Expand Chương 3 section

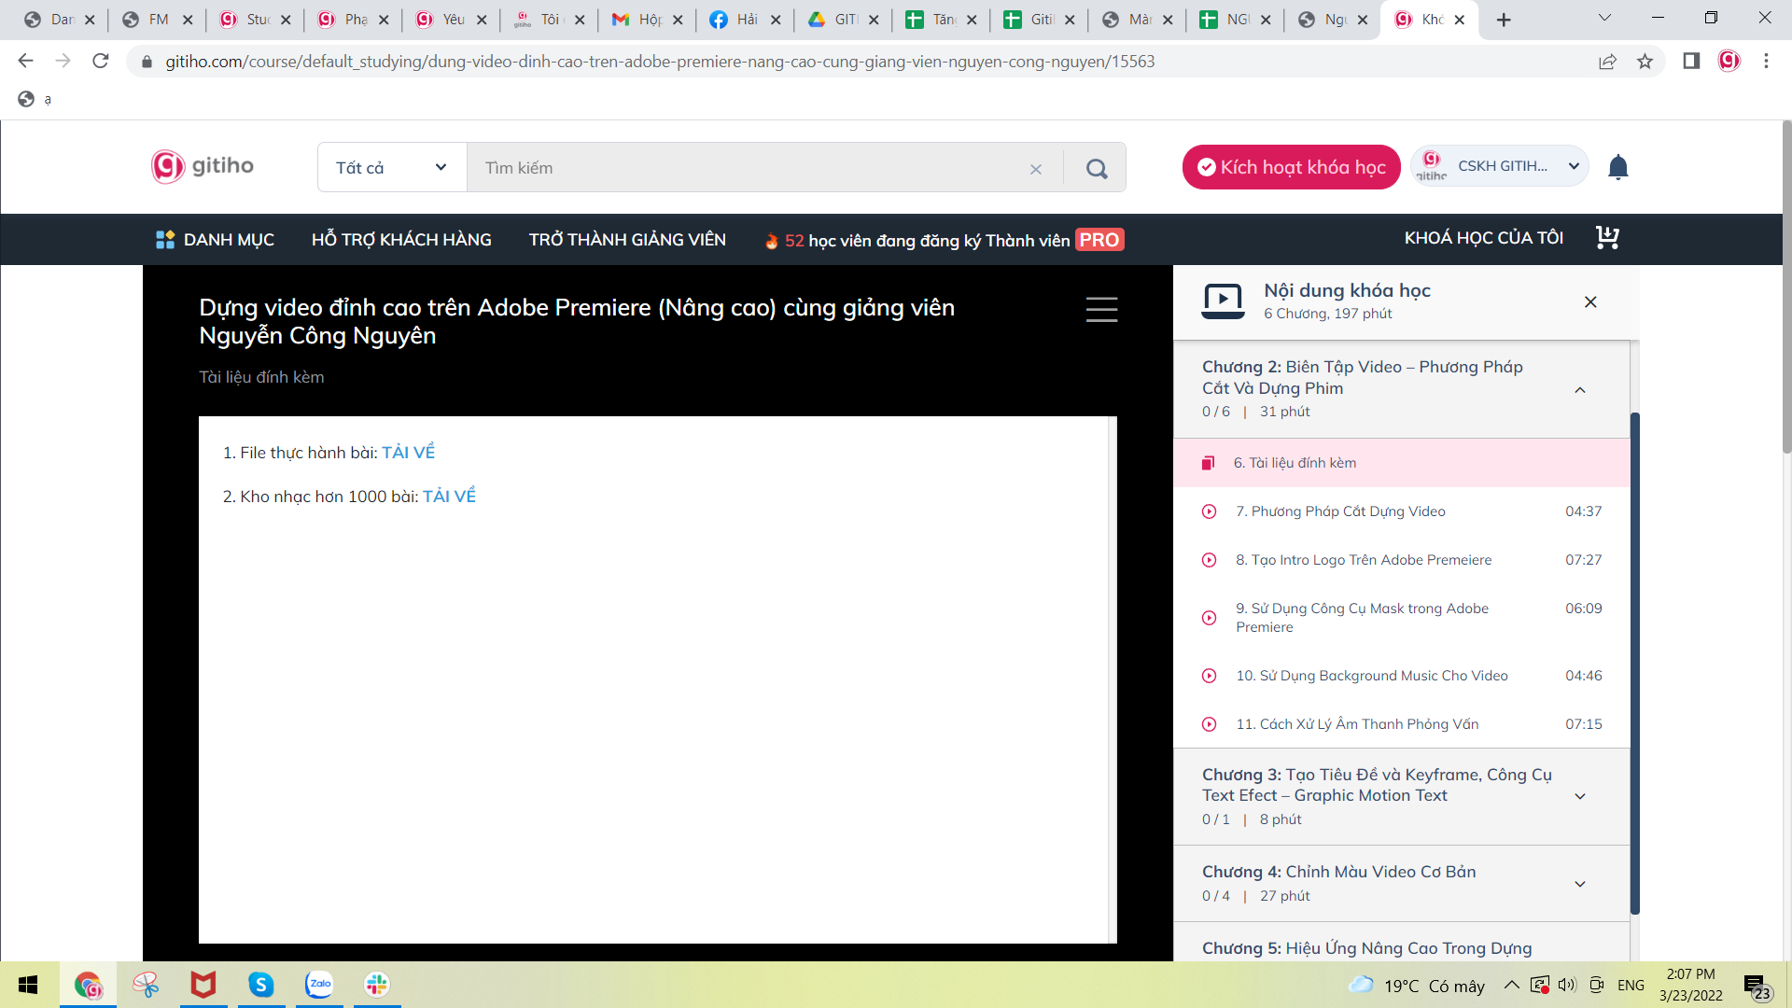click(x=1580, y=796)
